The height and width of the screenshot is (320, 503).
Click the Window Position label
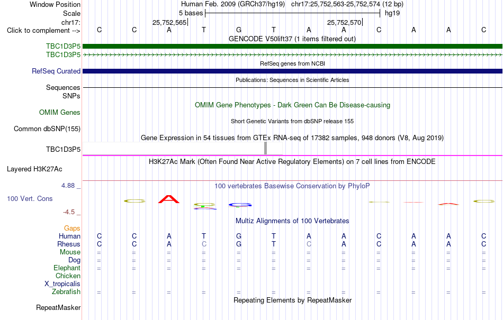[x=55, y=4]
